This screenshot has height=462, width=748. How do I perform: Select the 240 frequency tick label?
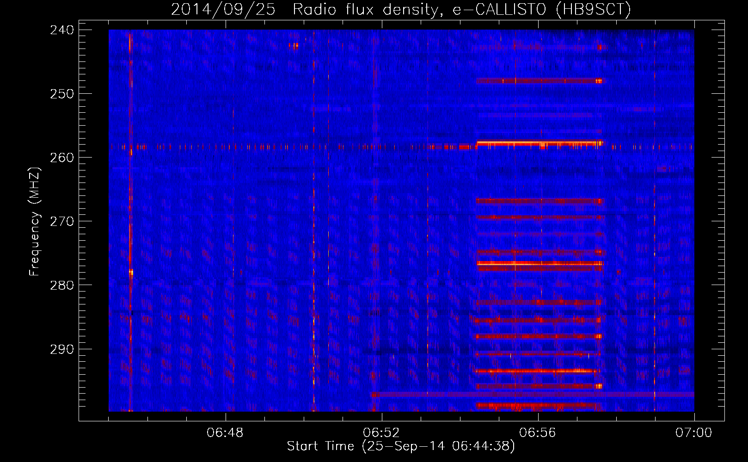(61, 30)
